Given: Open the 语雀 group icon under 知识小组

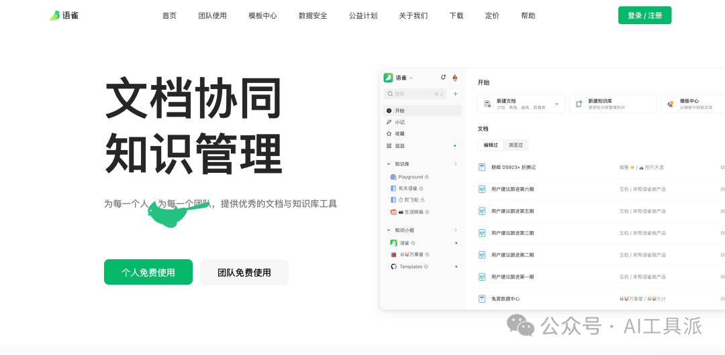Looking at the screenshot, I should [x=393, y=243].
